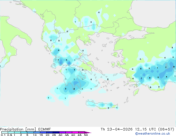Choose the 20–25 mm dark blue swatch

[x=49, y=132]
